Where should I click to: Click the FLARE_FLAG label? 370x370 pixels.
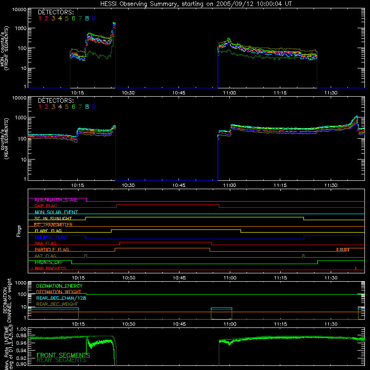point(48,231)
